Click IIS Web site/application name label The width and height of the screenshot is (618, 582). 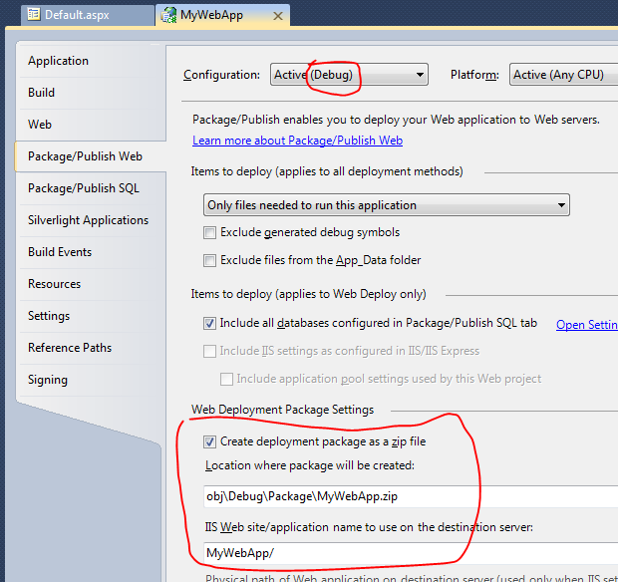tap(369, 527)
